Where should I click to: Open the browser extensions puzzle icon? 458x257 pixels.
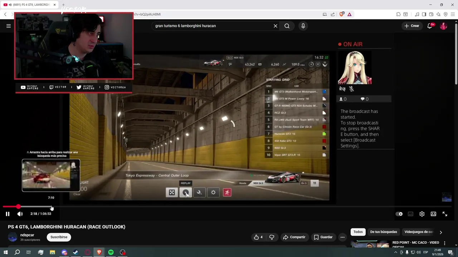tap(398, 14)
